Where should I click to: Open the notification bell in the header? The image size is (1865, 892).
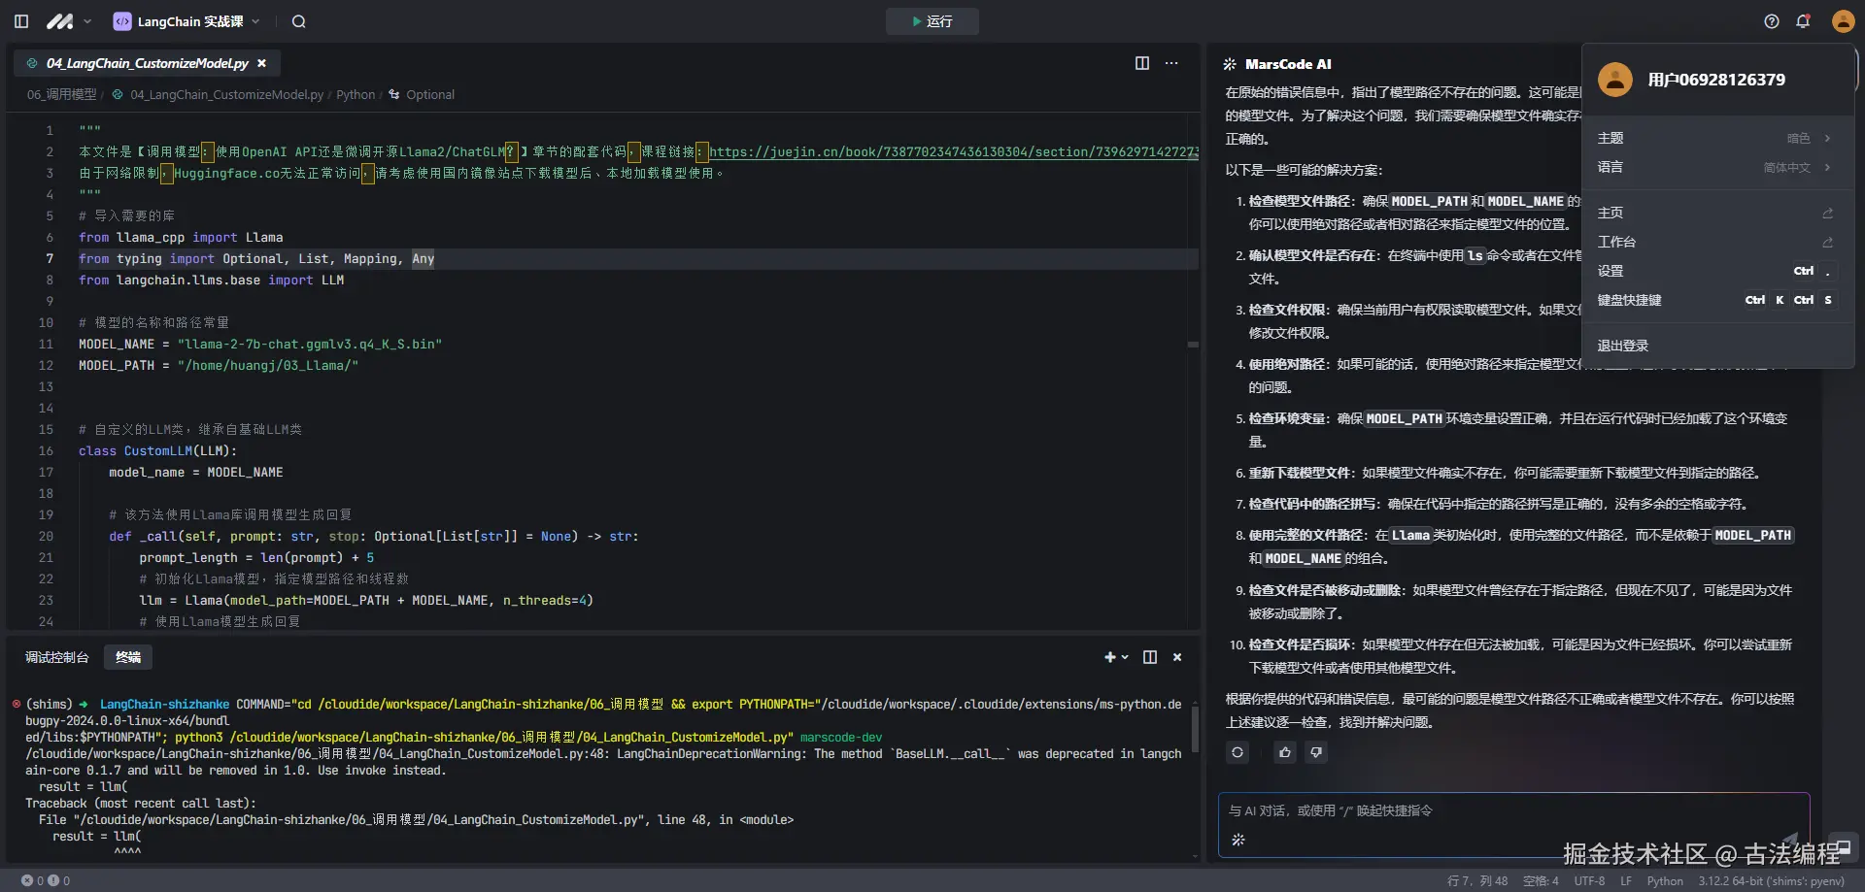click(1803, 21)
